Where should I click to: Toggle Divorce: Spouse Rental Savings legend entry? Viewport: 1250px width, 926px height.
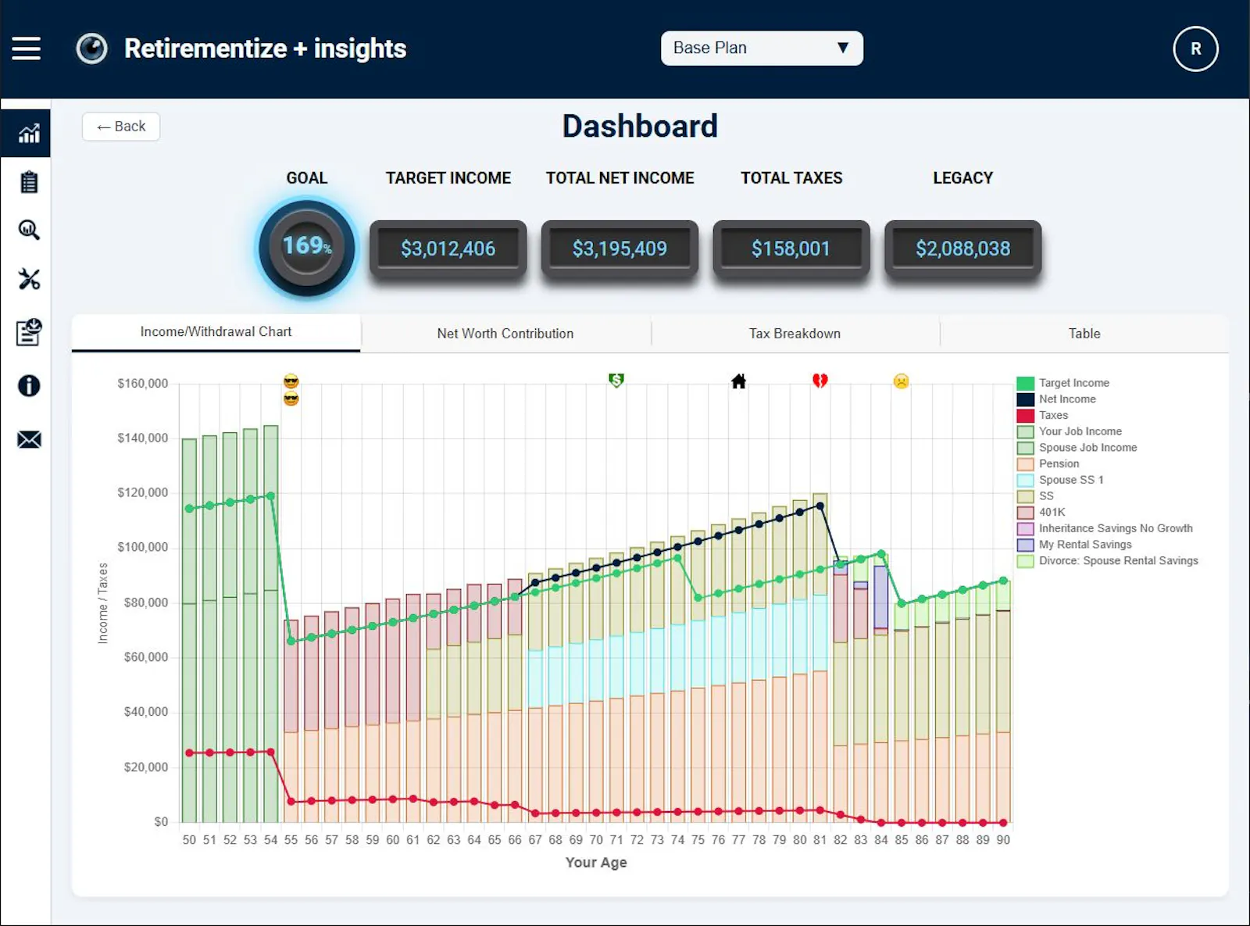pos(1108,561)
